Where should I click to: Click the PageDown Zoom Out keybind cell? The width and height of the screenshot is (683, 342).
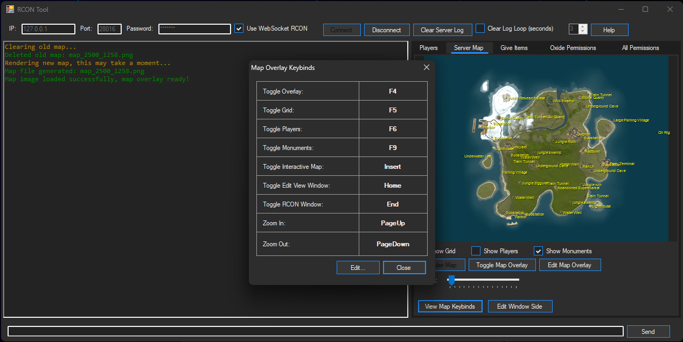393,244
